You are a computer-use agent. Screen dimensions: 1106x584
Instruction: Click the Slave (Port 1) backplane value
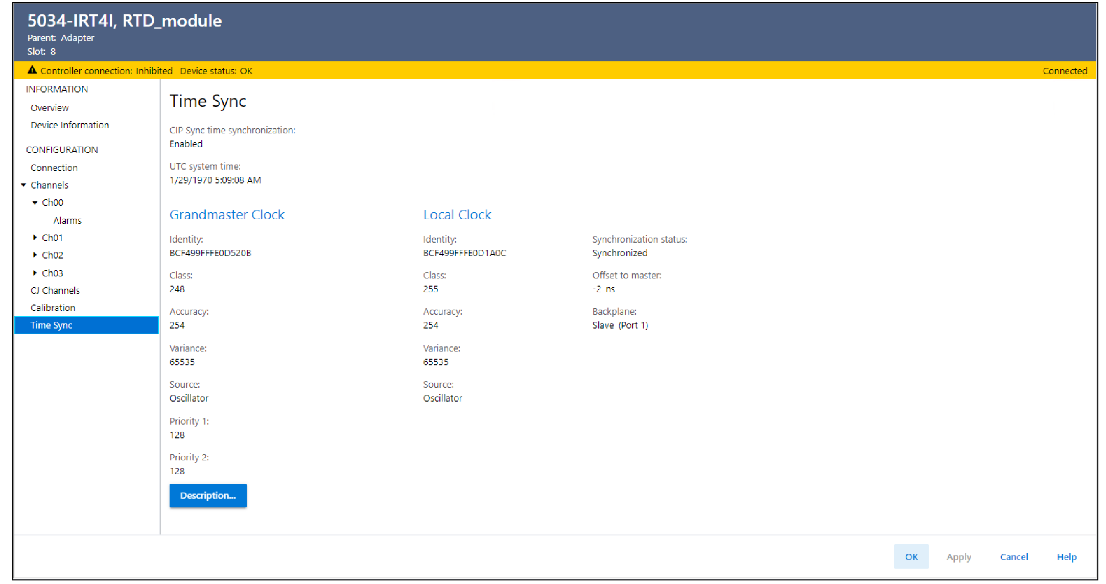(x=620, y=325)
